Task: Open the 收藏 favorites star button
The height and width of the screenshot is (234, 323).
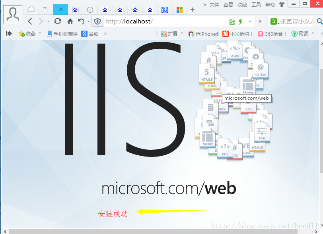Action: coord(27,33)
